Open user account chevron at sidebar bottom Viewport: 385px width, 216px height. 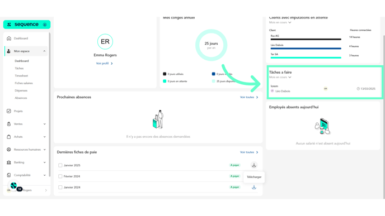[x=46, y=190]
